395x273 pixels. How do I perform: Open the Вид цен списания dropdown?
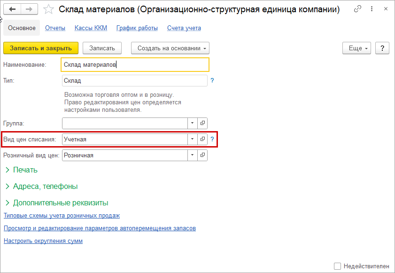[192, 139]
